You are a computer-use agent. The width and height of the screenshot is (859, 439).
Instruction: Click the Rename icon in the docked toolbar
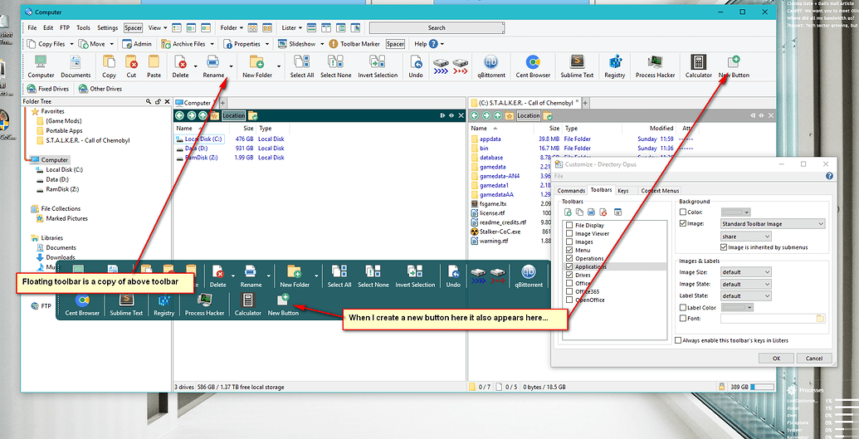pos(213,62)
